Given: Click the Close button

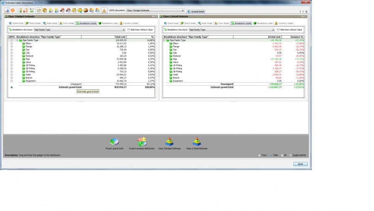Looking at the screenshot, I should 300,164.
